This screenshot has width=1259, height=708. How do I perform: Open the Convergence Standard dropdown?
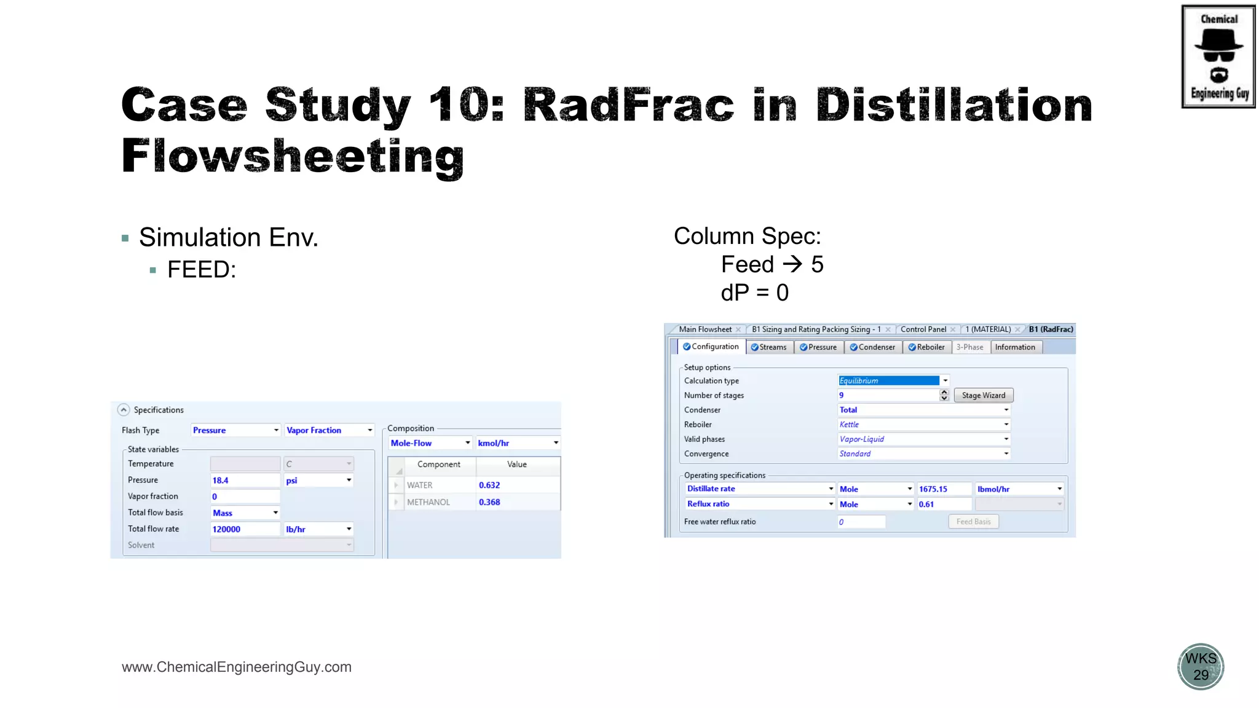924,454
